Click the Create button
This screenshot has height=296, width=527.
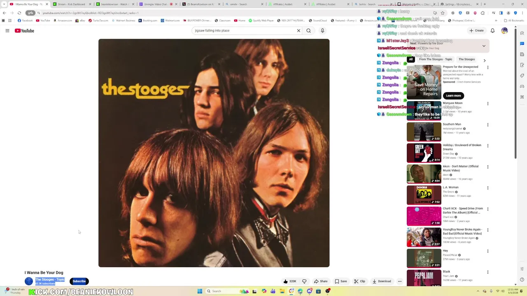476,30
